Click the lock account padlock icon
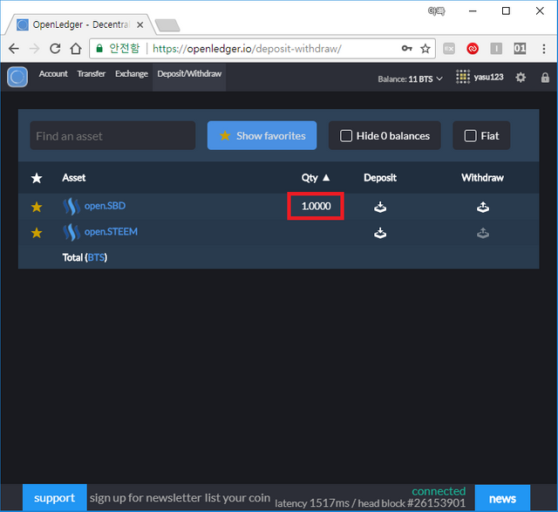The image size is (558, 512). [x=545, y=78]
